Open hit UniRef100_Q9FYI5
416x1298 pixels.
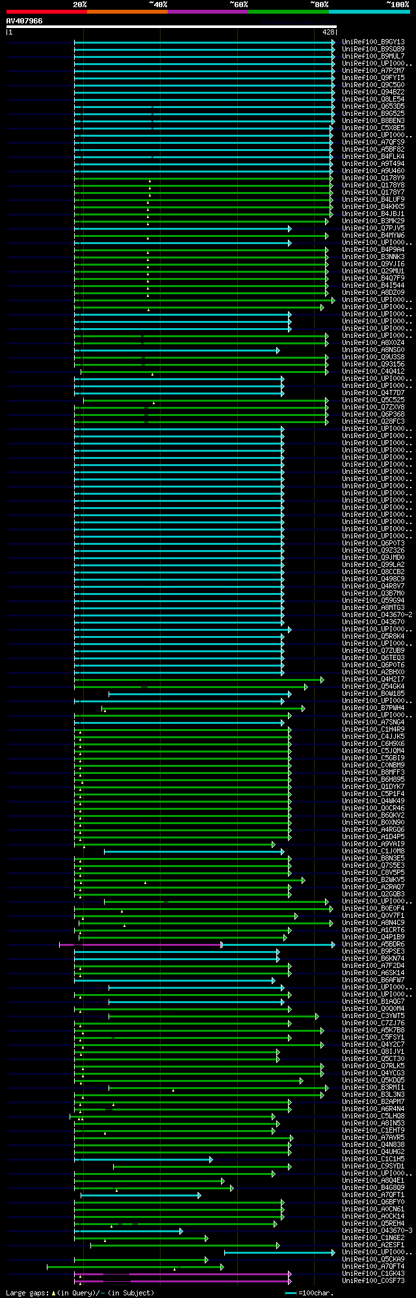click(373, 78)
